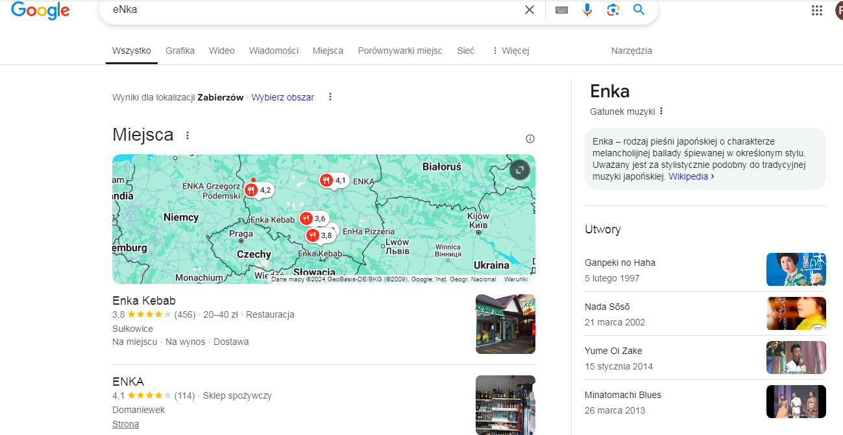
Task: Click the (114) review count
Action: click(184, 395)
